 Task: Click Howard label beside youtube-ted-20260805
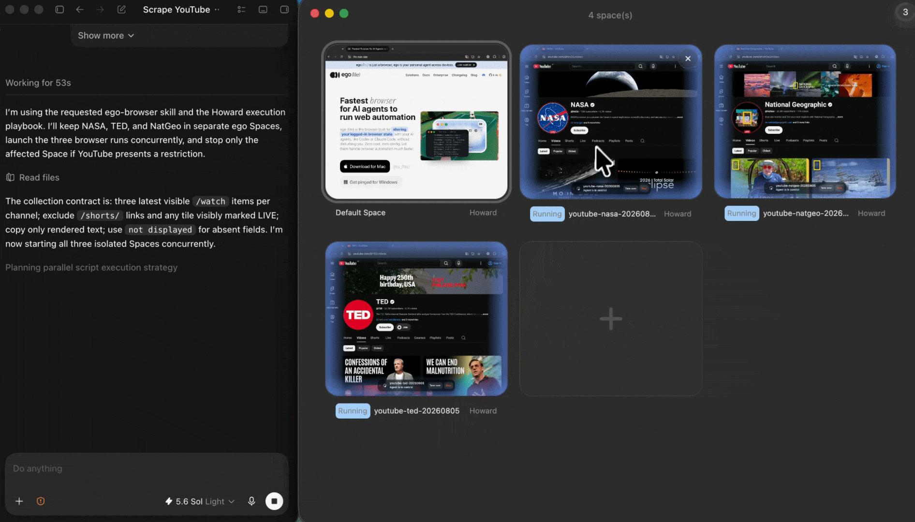483,411
